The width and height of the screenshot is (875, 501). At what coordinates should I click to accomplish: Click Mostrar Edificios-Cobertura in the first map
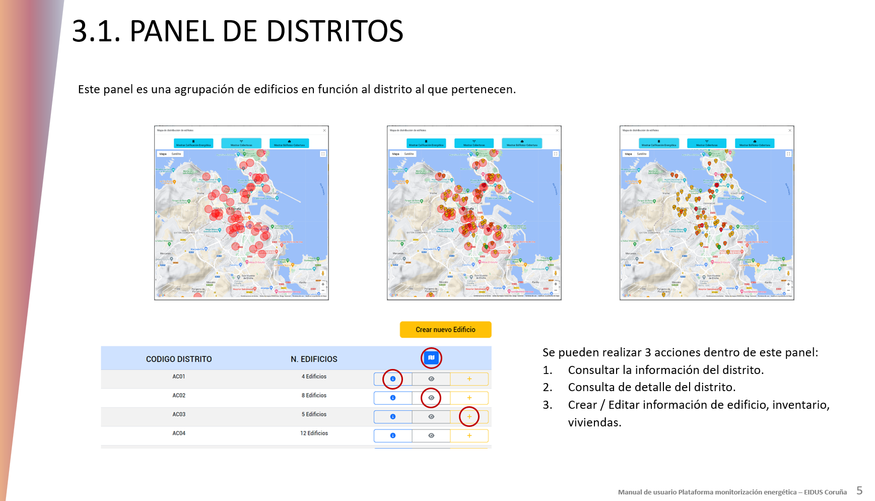point(289,143)
